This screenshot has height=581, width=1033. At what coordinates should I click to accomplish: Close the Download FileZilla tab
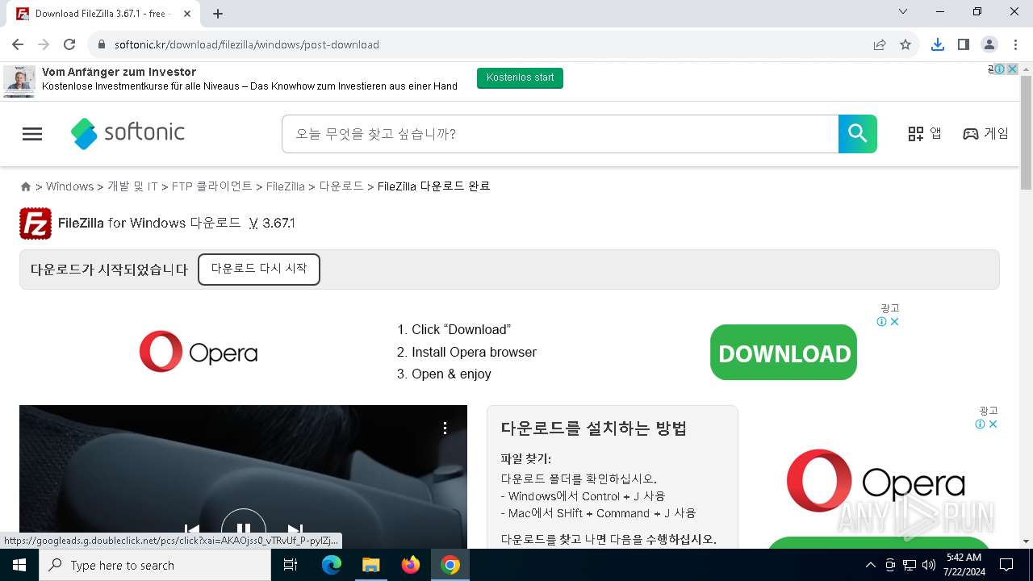[187, 14]
